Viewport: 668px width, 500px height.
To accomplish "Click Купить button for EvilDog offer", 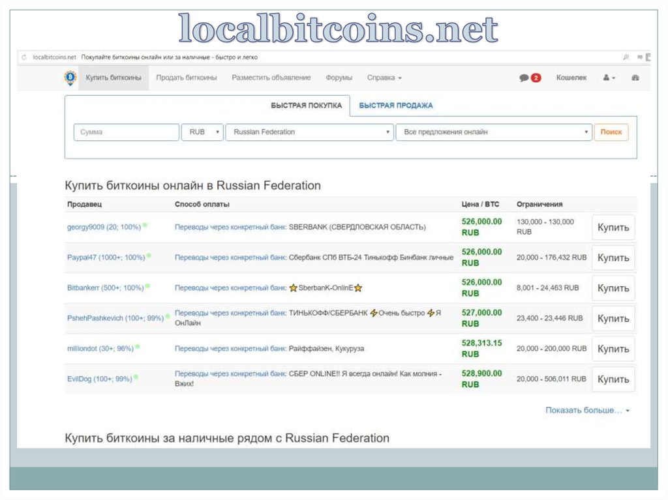I will [x=613, y=379].
